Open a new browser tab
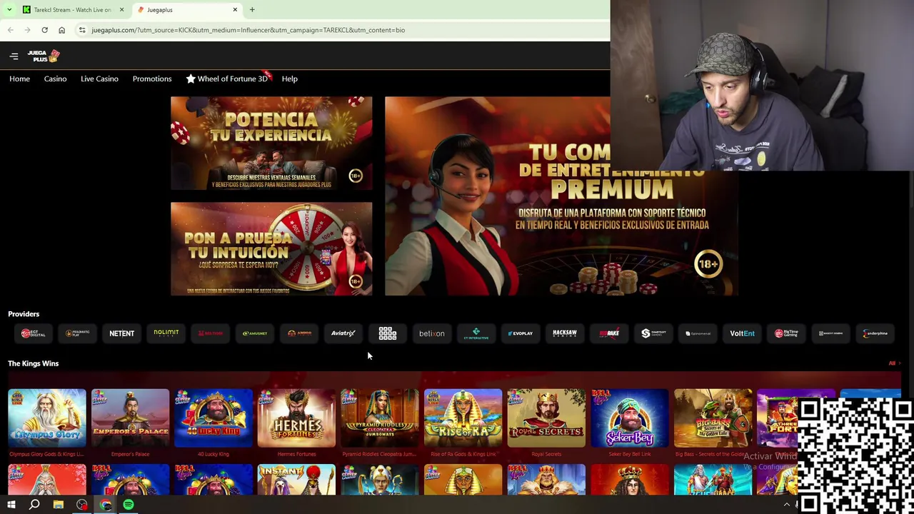The image size is (914, 514). (x=252, y=9)
